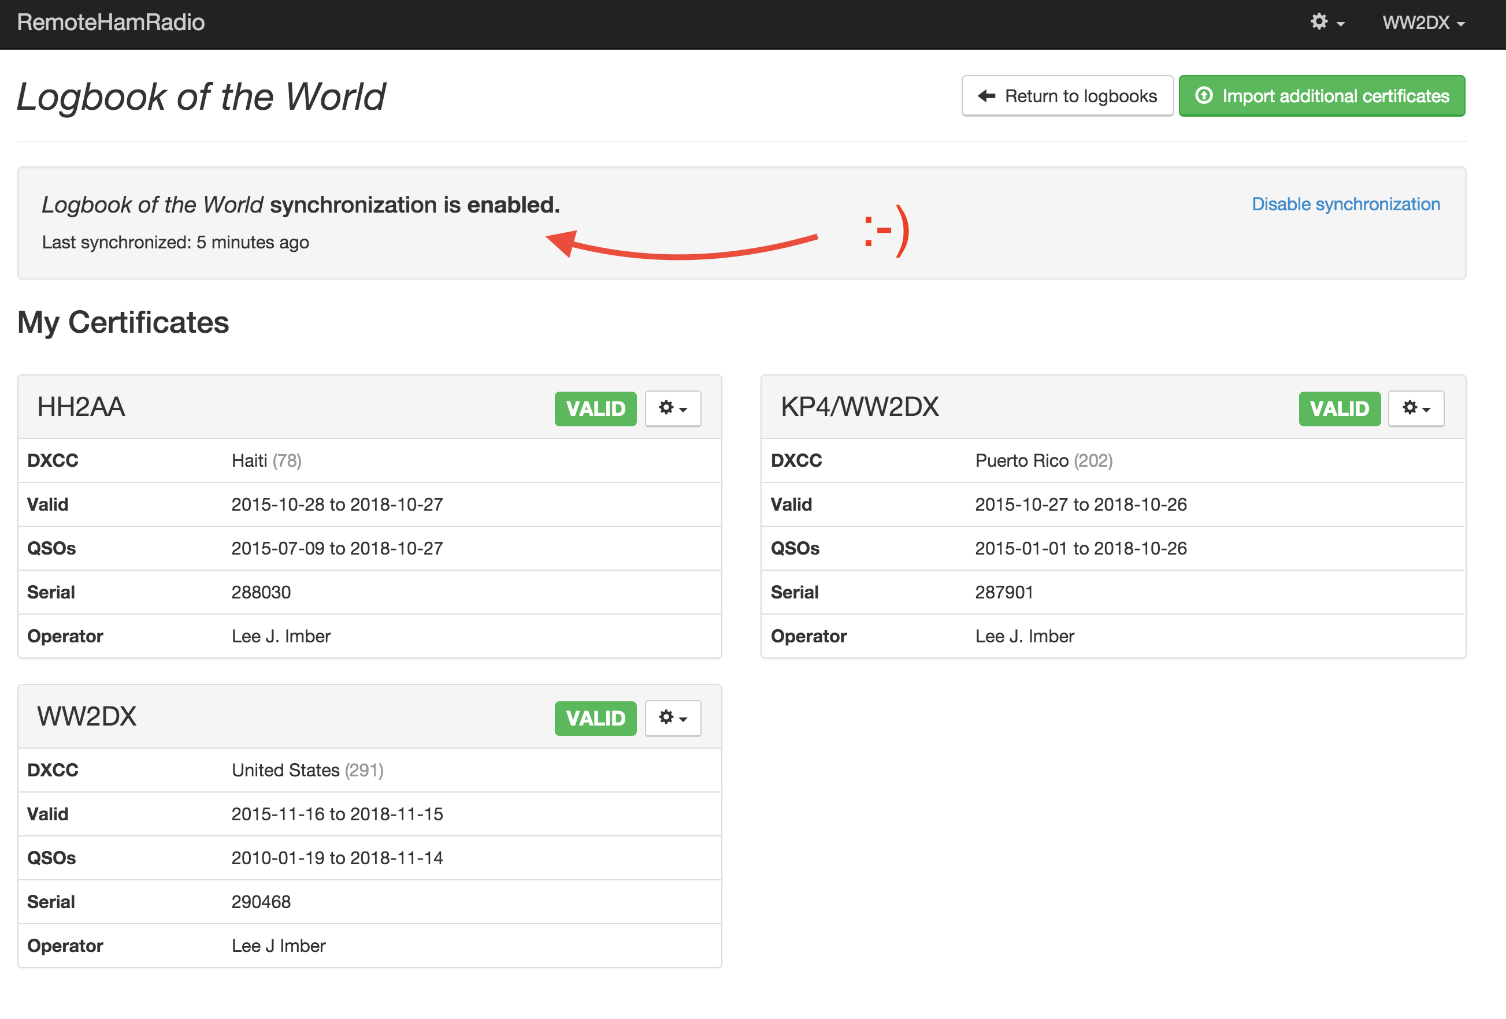The image size is (1506, 1019).
Task: Select the Serial value 290468 in the WW2DX card
Action: click(x=261, y=901)
